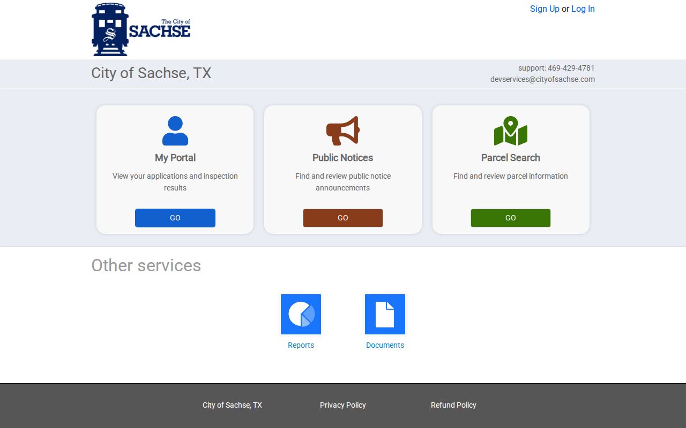Click the Parcel Search map icon
This screenshot has width=686, height=428.
511,131
